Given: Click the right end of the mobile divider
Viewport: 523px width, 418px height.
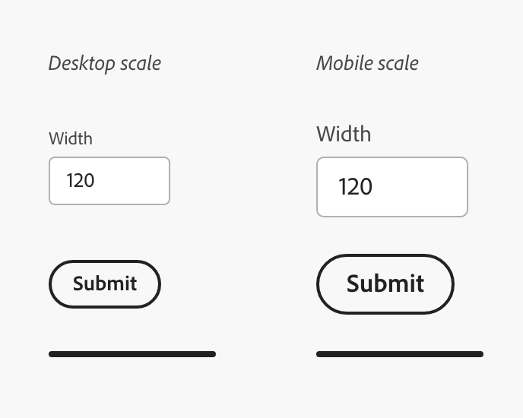Looking at the screenshot, I should [x=479, y=354].
